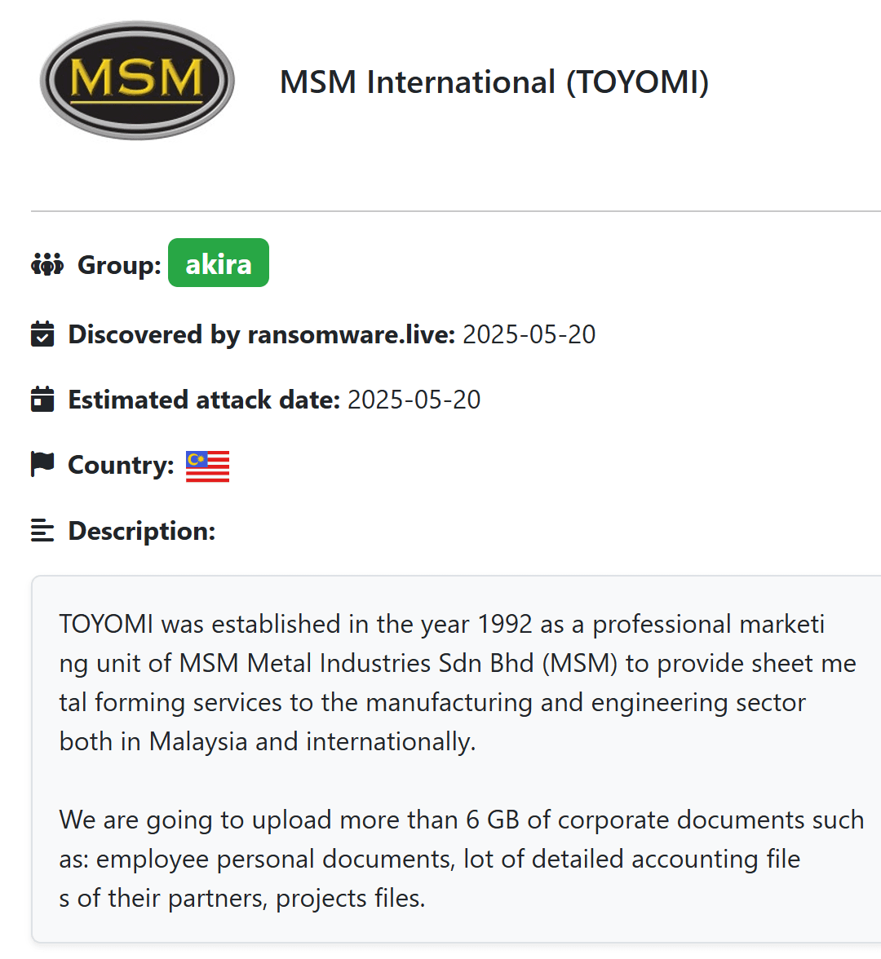Click the Group label text

119,265
